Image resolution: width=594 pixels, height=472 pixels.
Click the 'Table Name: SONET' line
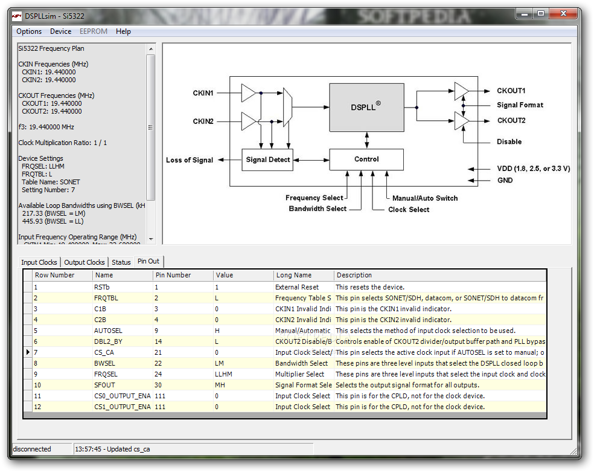click(51, 182)
